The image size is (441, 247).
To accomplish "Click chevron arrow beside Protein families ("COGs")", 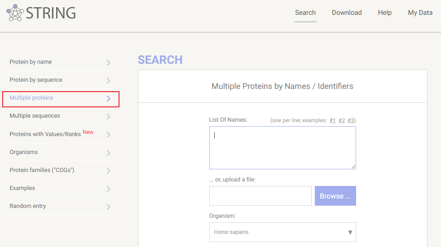I will pyautogui.click(x=108, y=171).
